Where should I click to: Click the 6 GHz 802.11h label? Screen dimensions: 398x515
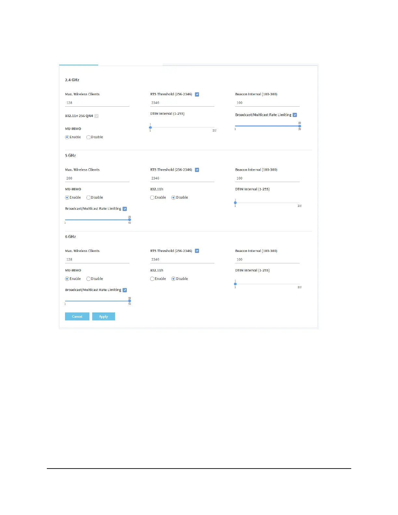pos(157,271)
